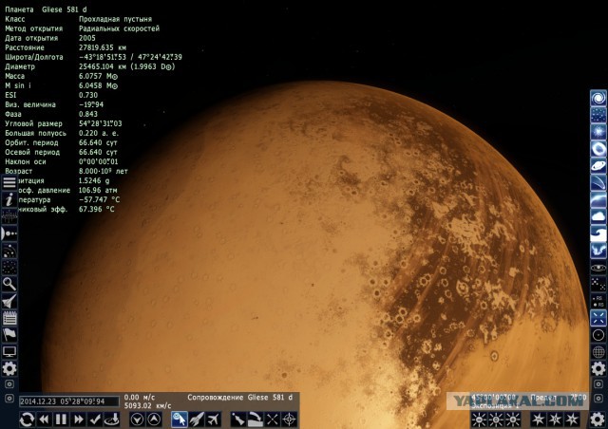Speed up time with fast-forward button

coord(78,420)
